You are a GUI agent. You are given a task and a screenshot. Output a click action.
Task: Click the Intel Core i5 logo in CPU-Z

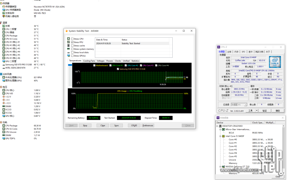pos(275,62)
